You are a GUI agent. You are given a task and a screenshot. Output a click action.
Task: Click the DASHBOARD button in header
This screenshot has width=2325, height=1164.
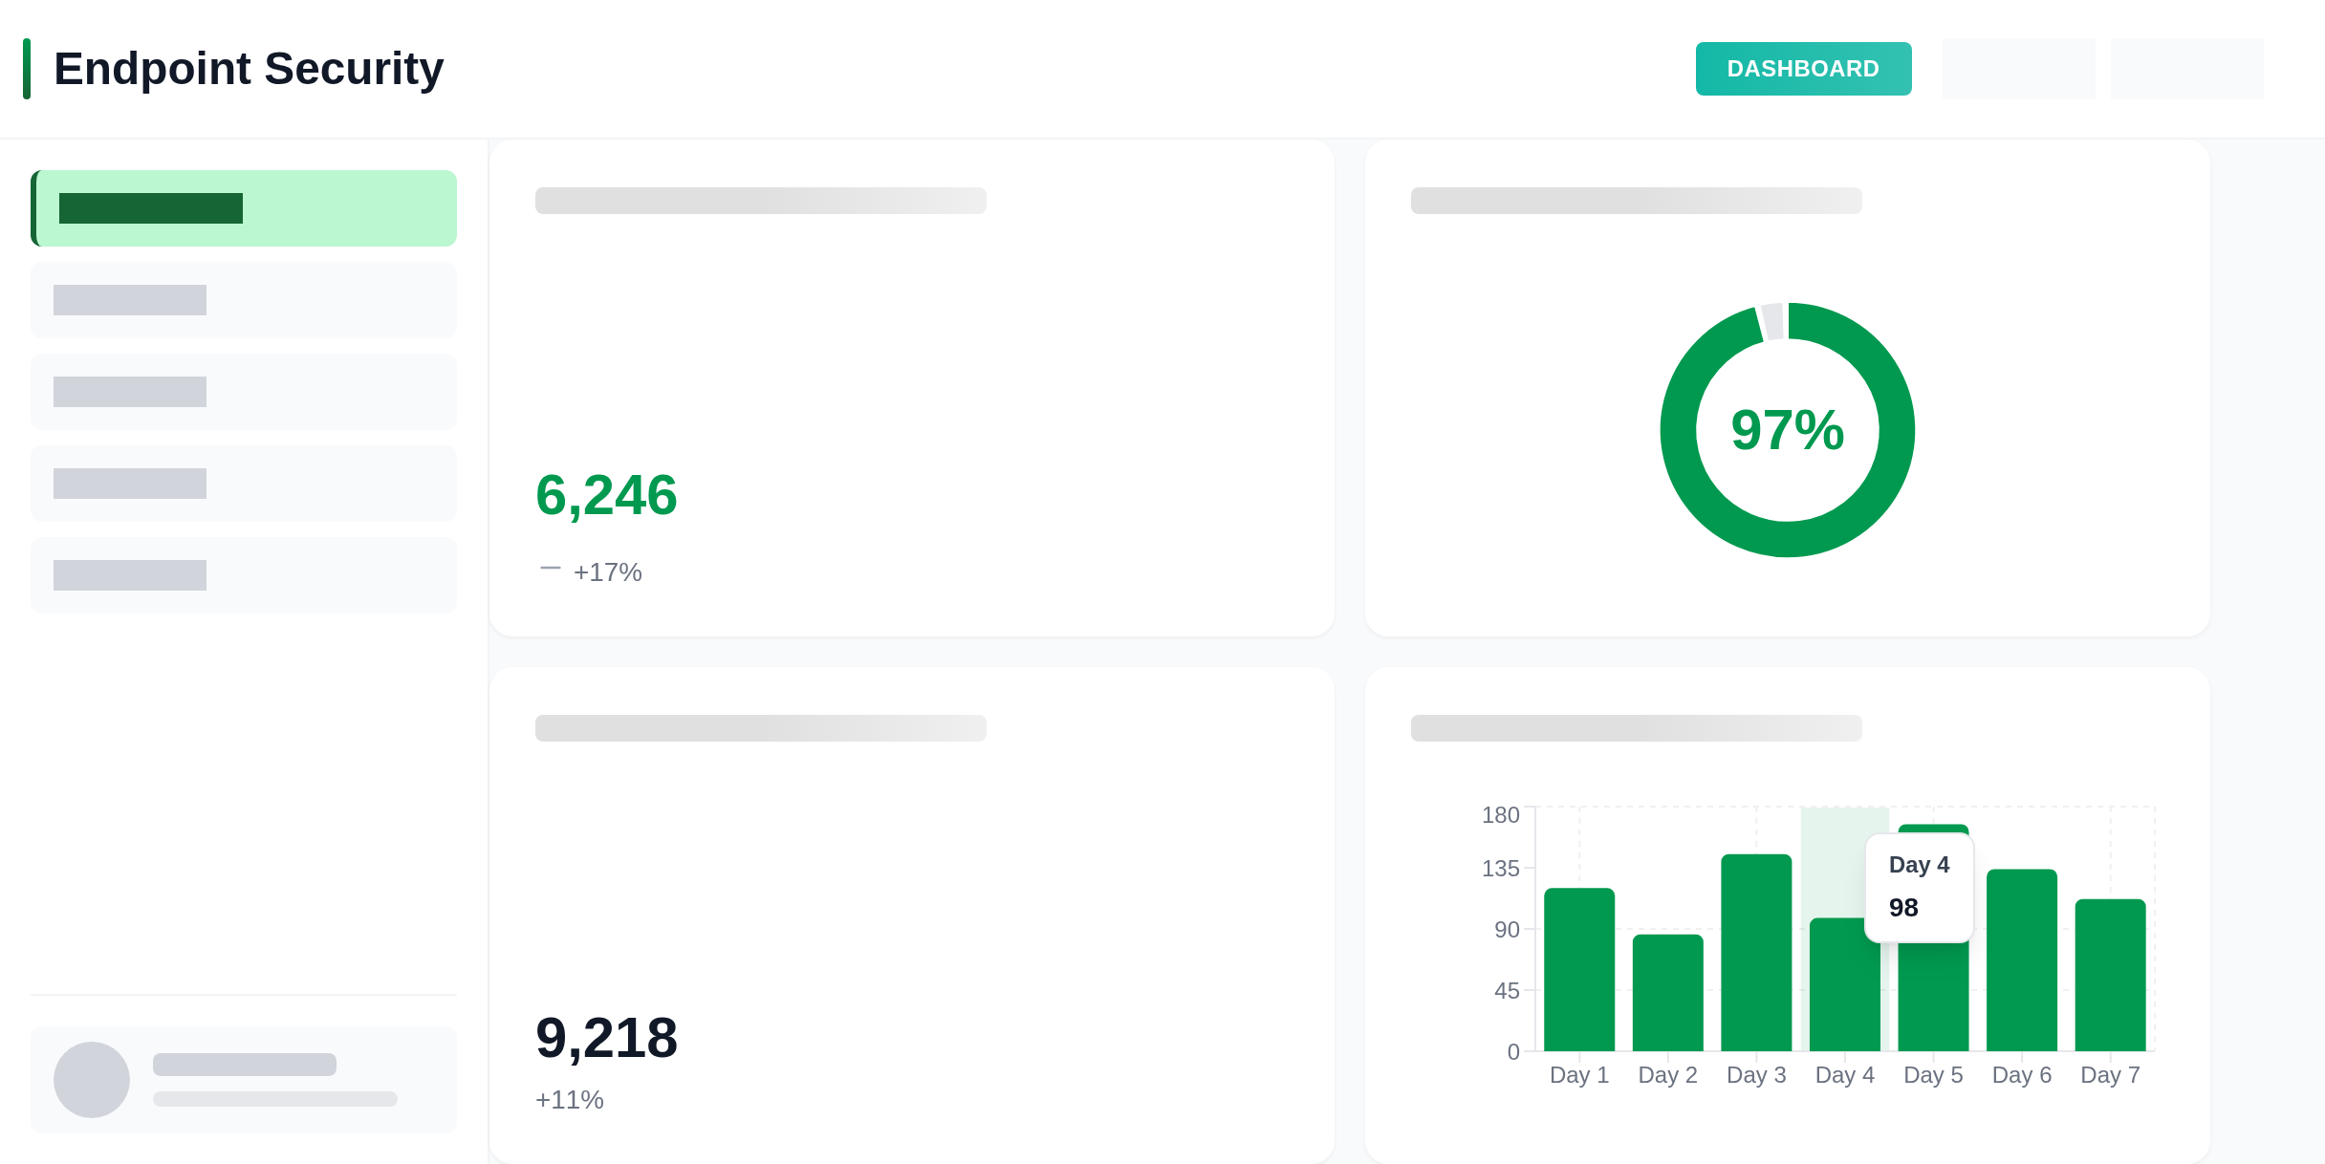coord(1803,69)
